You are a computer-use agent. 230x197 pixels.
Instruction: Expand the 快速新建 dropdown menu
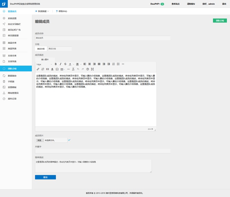click(x=42, y=11)
